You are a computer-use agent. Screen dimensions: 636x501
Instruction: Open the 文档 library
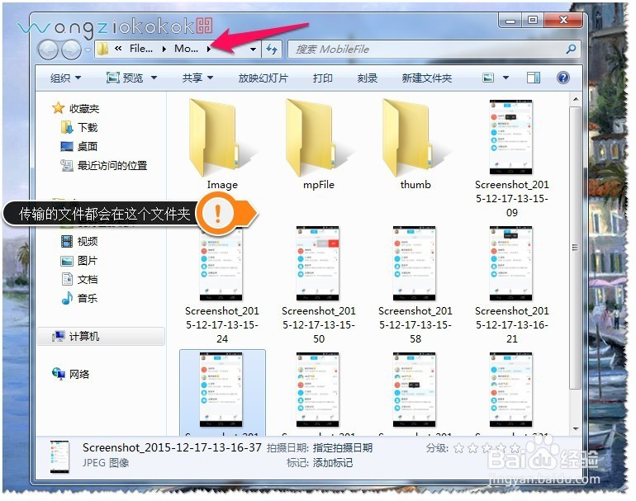click(88, 279)
